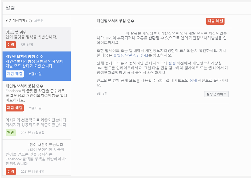Click the paragraph starting 전체 공개 모드를 사용하려면

pyautogui.click(x=162, y=68)
